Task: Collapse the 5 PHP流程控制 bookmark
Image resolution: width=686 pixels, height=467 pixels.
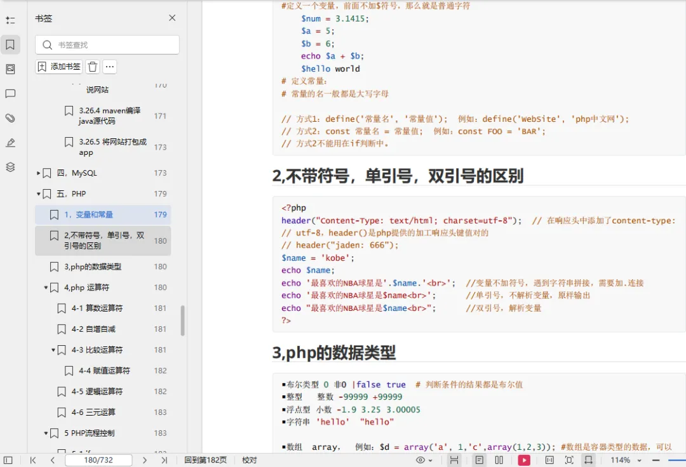Action: [46, 433]
